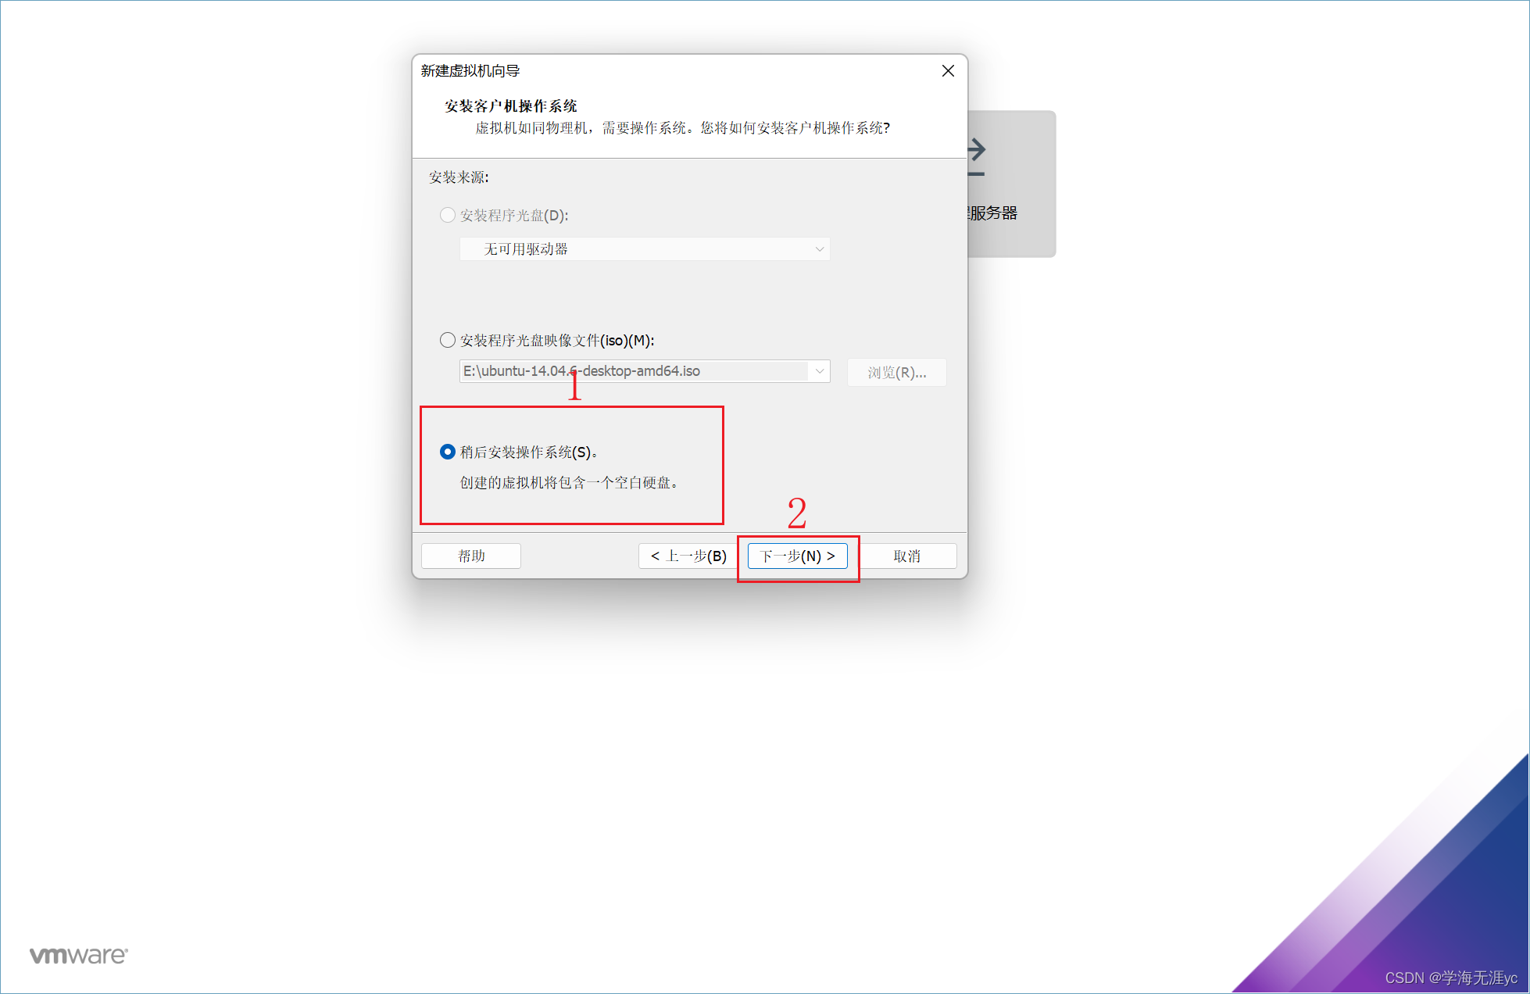Click the 服务器 tile label in the background window
Screen dimensions: 1530x994
[992, 213]
